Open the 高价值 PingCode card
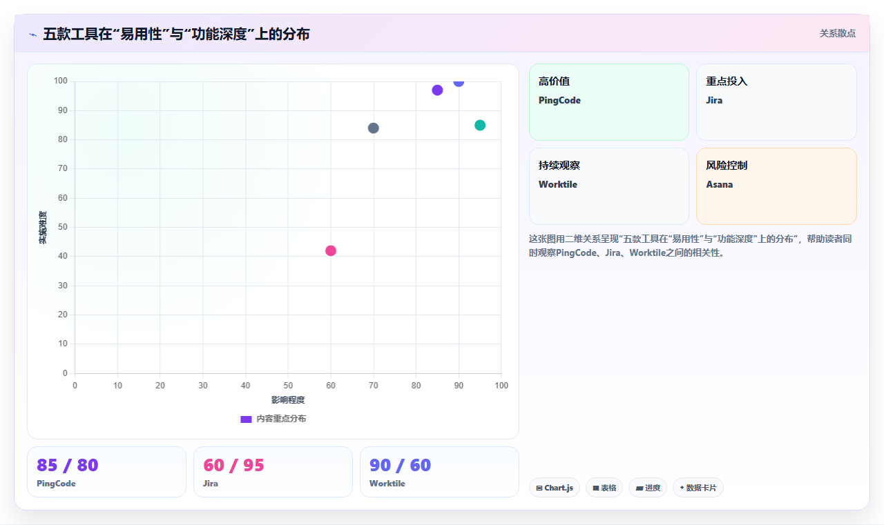Screen dimensions: 884x525 (609, 102)
